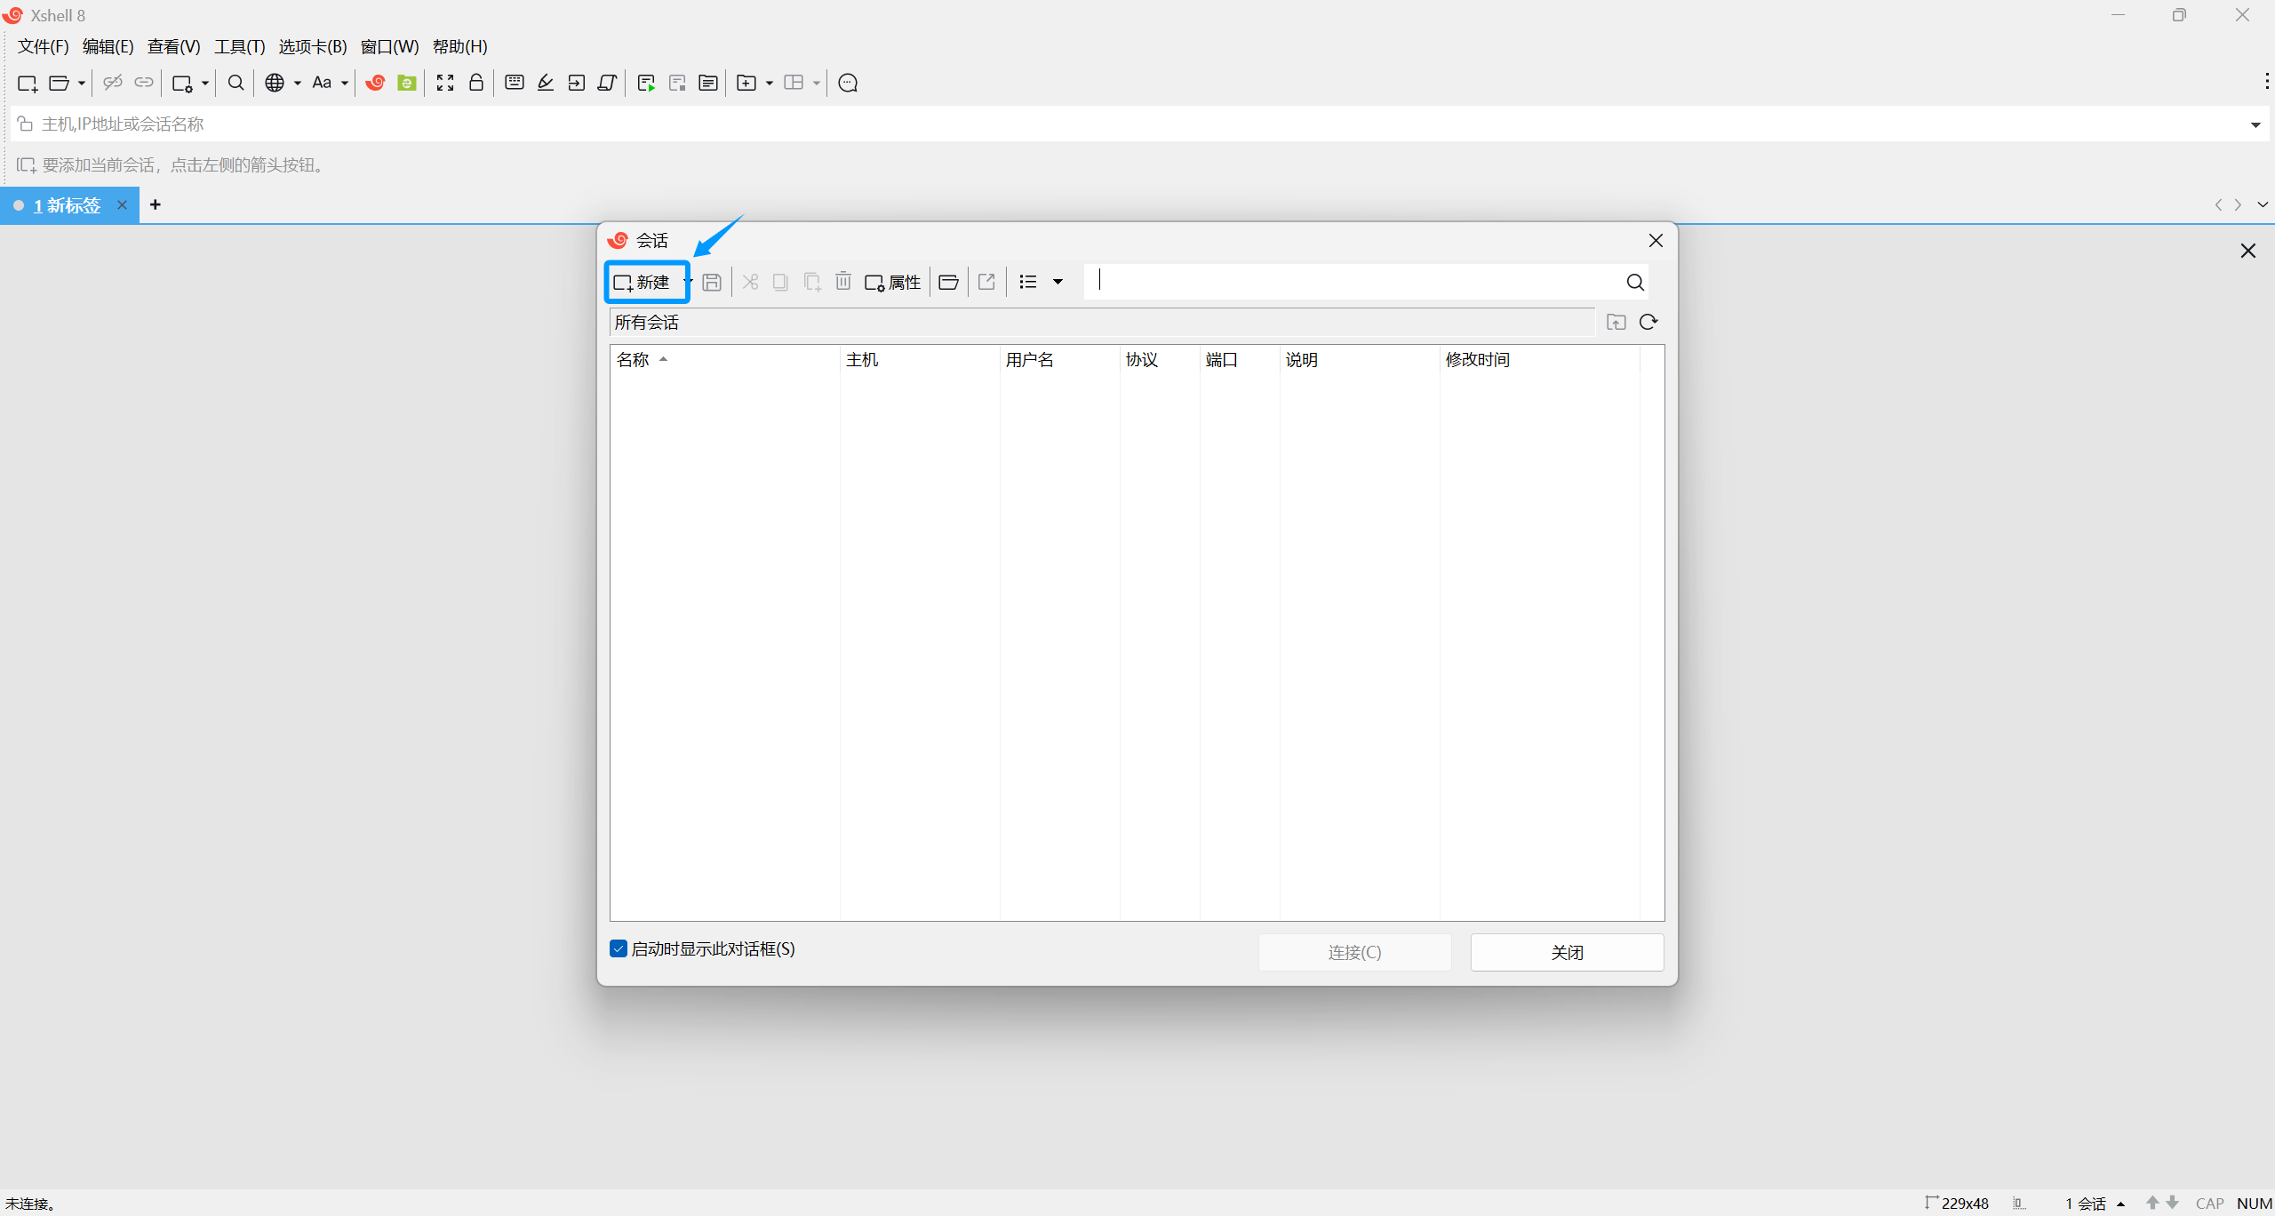Viewport: 2275px width, 1216px height.
Task: Uncheck 启动时显示此对话框 checkbox
Action: [619, 948]
